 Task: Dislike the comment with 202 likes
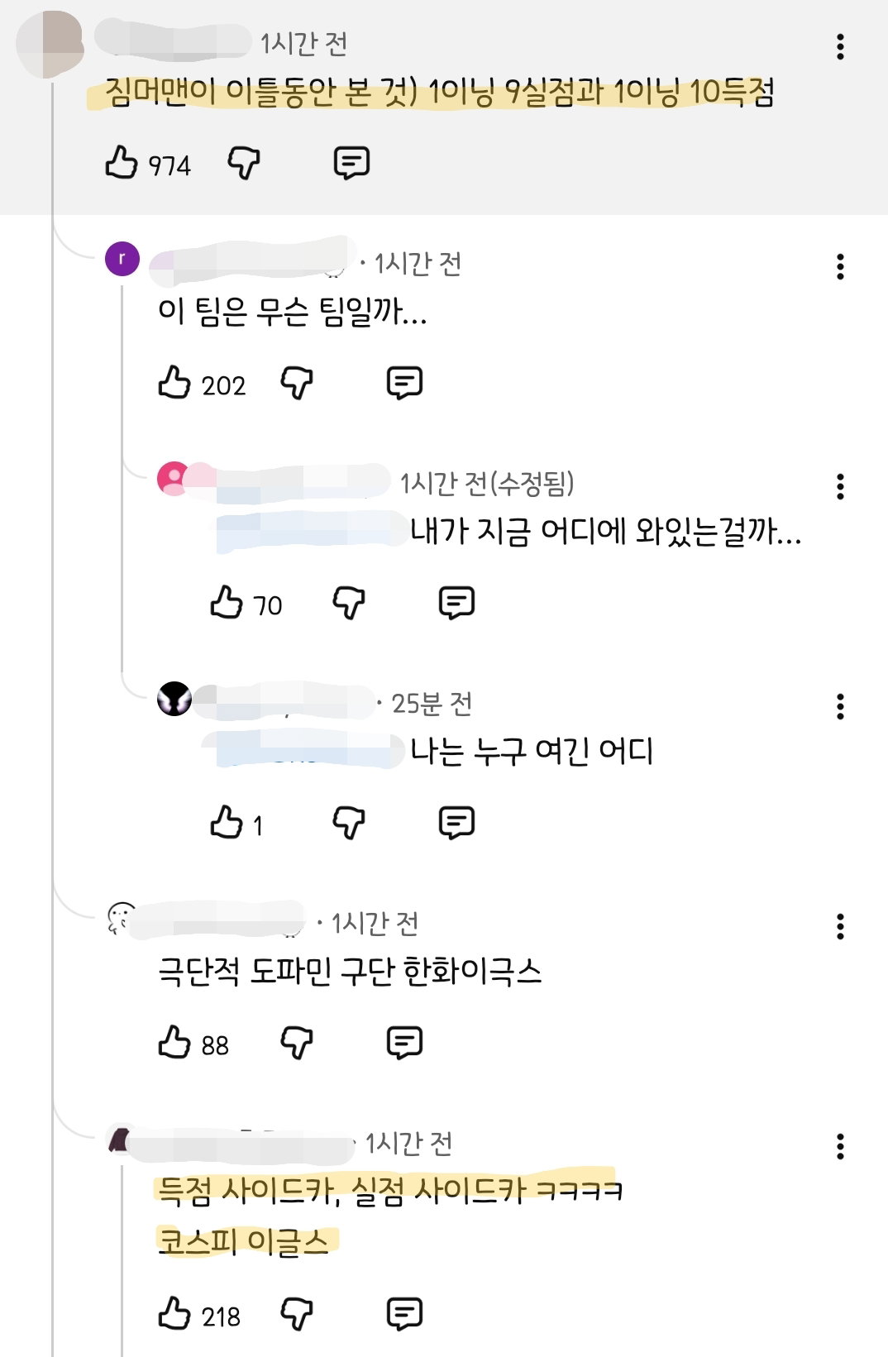tap(297, 383)
